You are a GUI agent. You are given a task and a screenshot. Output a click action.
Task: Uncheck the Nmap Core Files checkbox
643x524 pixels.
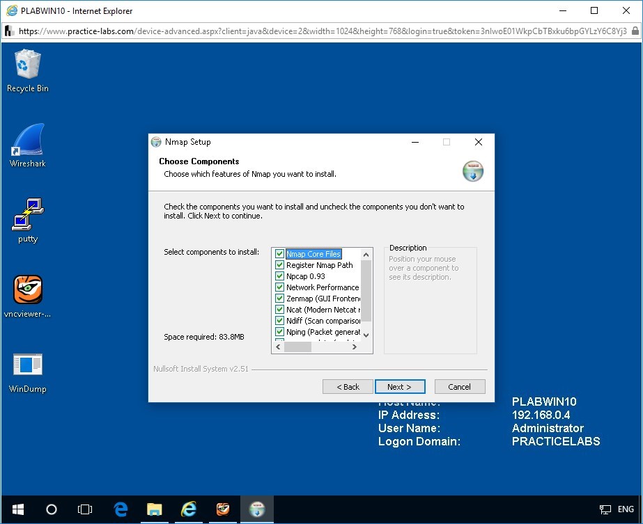tap(279, 253)
